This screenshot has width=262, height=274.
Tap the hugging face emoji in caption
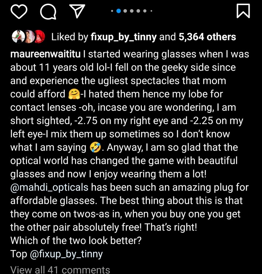click(74, 94)
